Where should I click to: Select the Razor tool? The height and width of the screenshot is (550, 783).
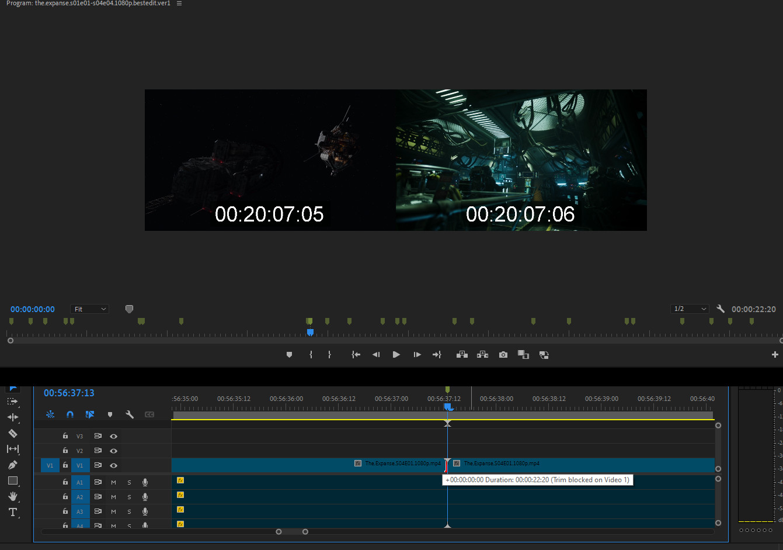tap(12, 434)
